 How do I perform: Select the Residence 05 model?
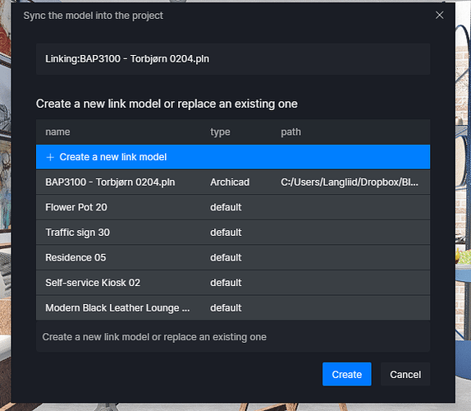[233, 257]
